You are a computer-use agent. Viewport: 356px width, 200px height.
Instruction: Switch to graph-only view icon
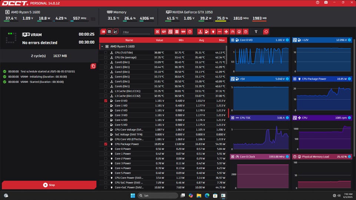pos(116,32)
